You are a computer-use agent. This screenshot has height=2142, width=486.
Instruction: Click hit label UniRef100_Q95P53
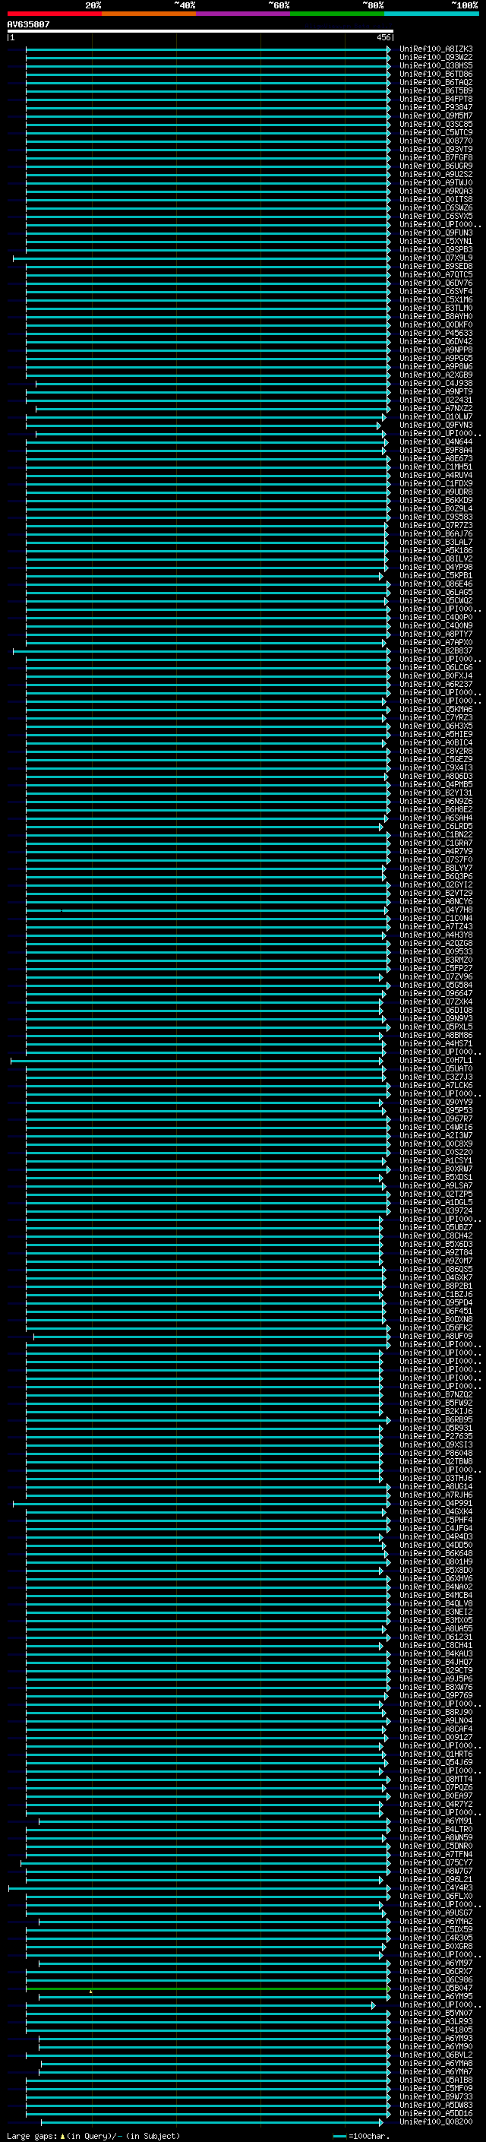pos(436,1110)
